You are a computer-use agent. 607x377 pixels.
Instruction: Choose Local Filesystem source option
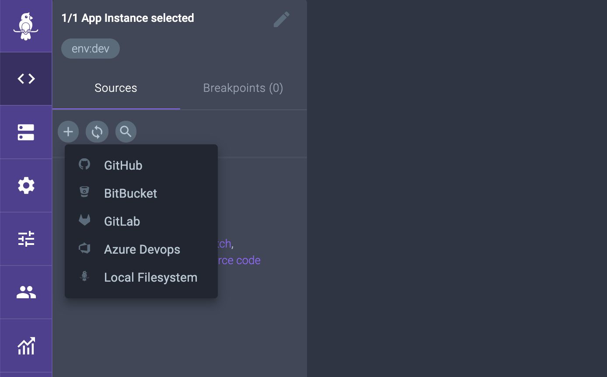150,277
